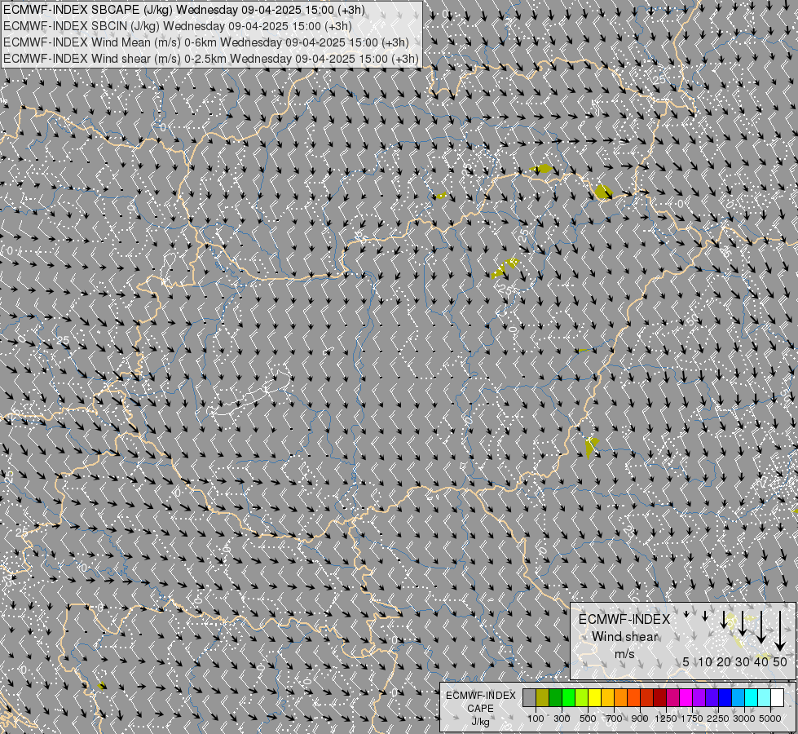Click the SBCAPE title line
This screenshot has width=798, height=734.
tap(183, 10)
